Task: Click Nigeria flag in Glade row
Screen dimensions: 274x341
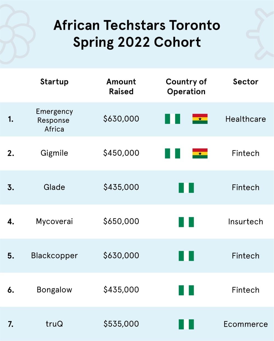Action: (x=186, y=188)
